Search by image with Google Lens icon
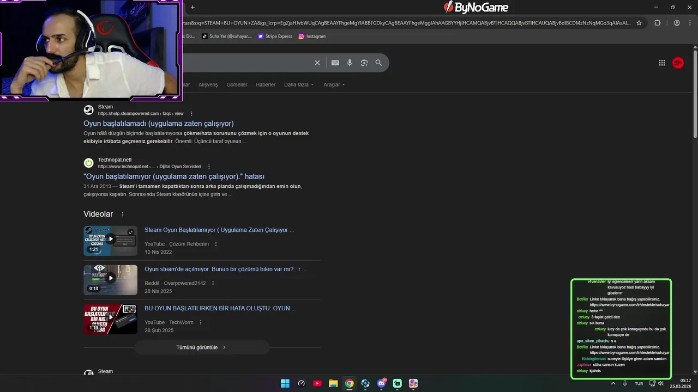Viewport: 698px width, 392px height. click(364, 63)
